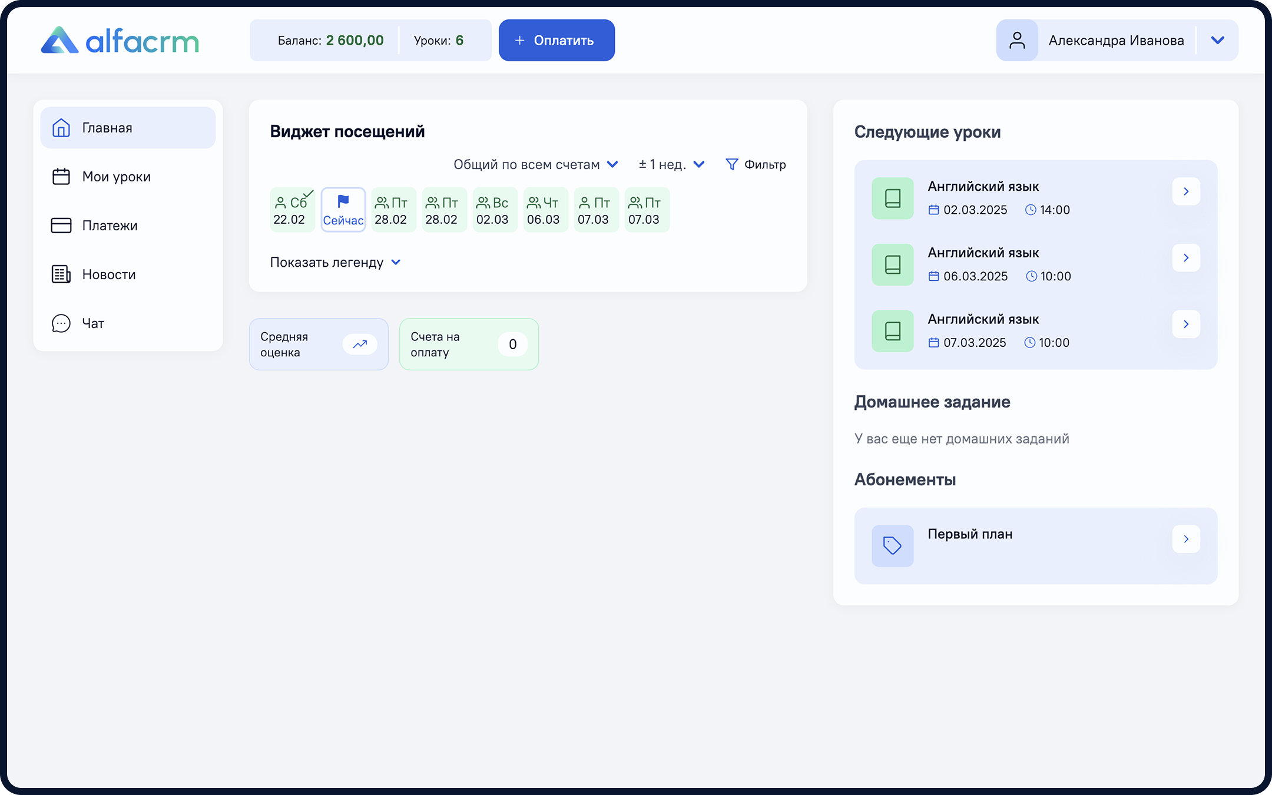Image resolution: width=1272 pixels, height=795 pixels.
Task: Expand Показать легенду
Action: click(335, 262)
